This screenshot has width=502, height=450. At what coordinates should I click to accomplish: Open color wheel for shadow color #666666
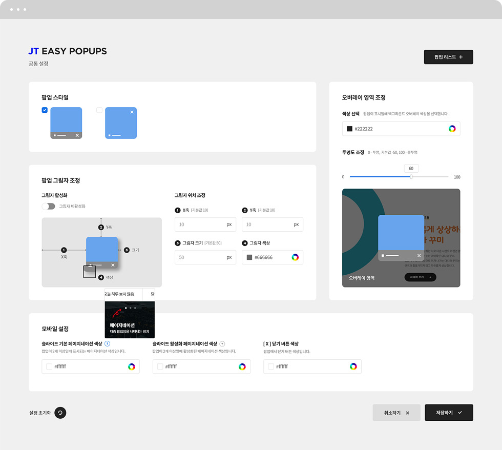point(295,257)
